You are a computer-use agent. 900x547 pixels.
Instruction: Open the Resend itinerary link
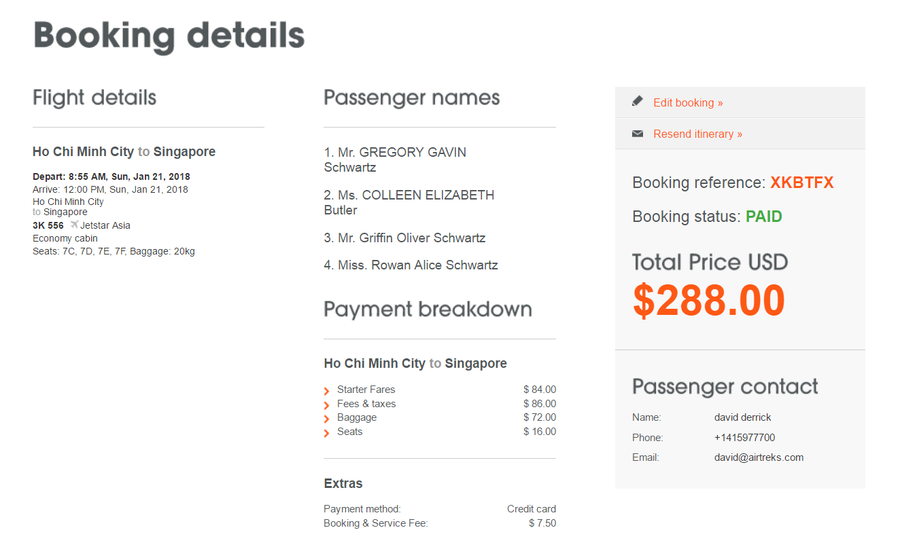coord(697,134)
